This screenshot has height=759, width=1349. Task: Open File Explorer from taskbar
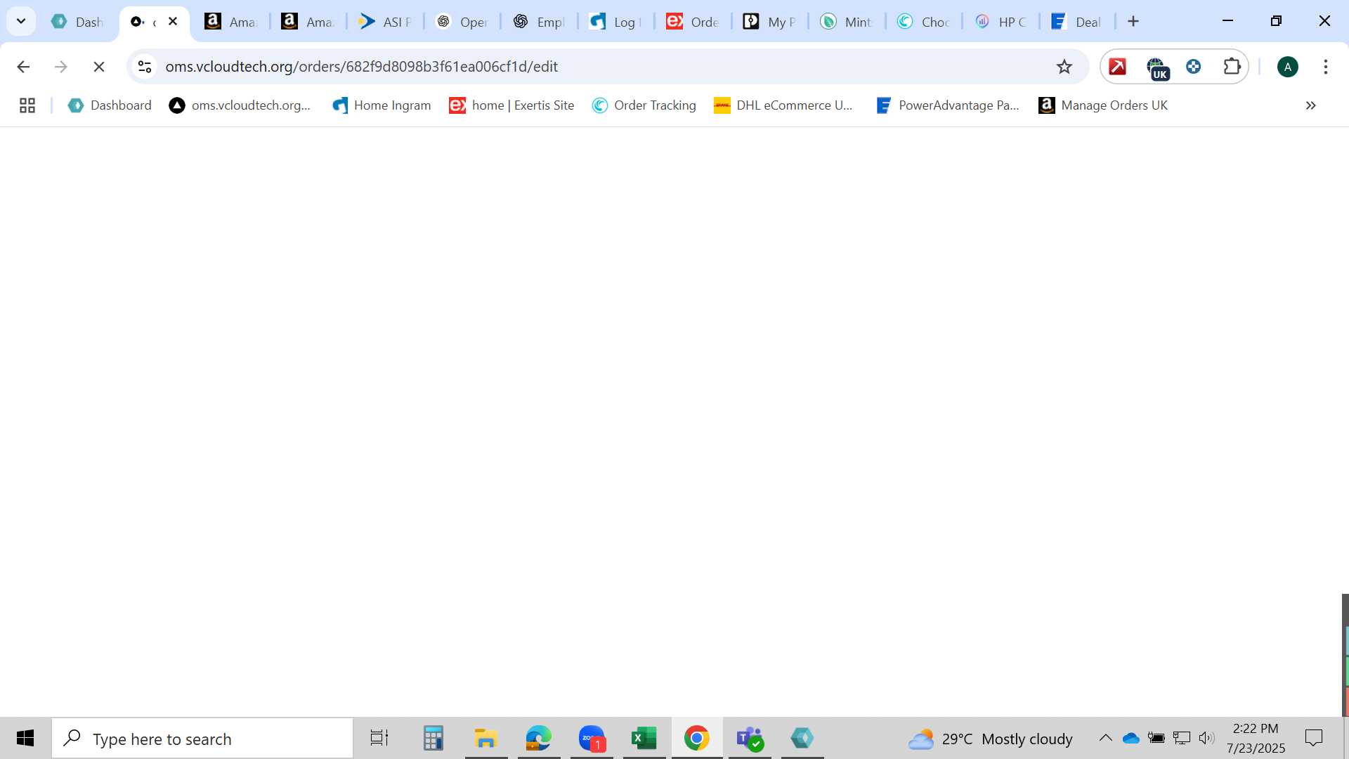486,739
